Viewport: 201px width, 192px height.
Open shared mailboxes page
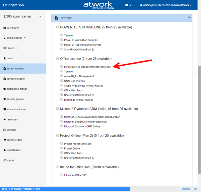click(23, 109)
